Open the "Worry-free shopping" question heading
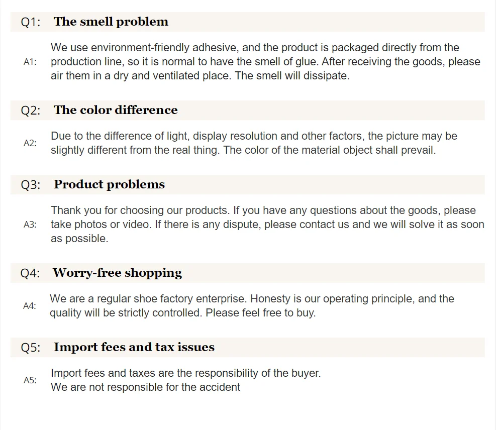The image size is (496, 430). pyautogui.click(x=117, y=273)
